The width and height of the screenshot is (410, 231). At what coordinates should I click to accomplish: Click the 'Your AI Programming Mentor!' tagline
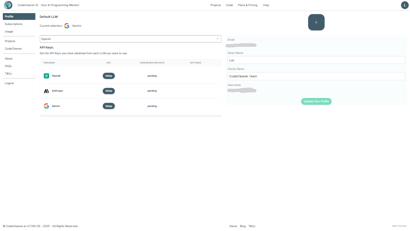click(60, 5)
